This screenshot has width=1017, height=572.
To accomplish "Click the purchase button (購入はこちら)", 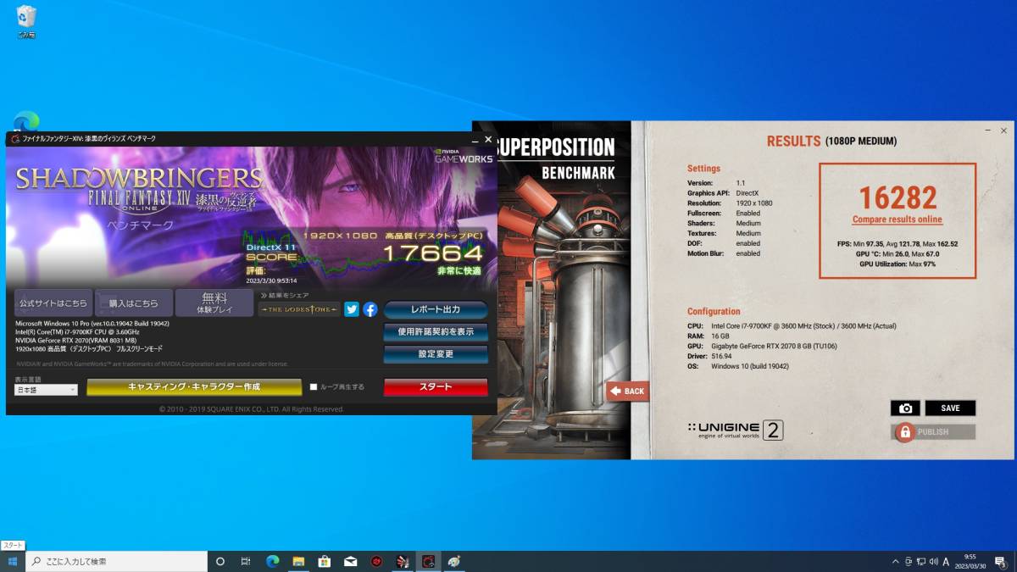I will 134,303.
